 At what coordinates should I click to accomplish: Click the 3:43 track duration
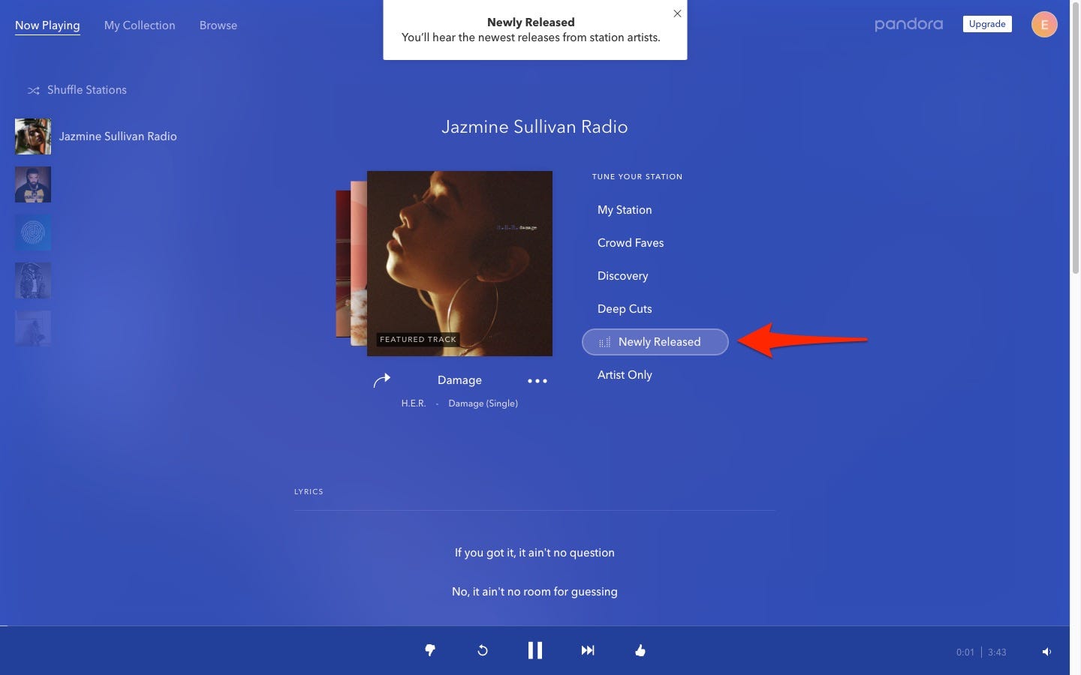pyautogui.click(x=997, y=652)
